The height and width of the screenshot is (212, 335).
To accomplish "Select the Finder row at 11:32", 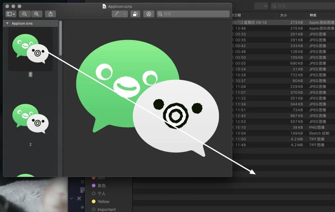I will pyautogui.click(x=284, y=98).
